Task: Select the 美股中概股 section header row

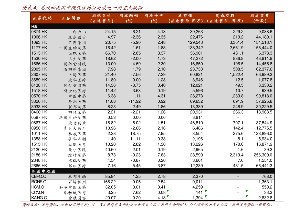Action: 152,171
